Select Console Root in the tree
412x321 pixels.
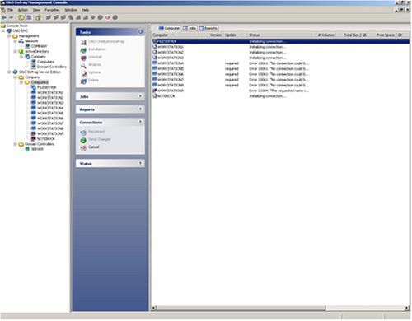[x=17, y=26]
